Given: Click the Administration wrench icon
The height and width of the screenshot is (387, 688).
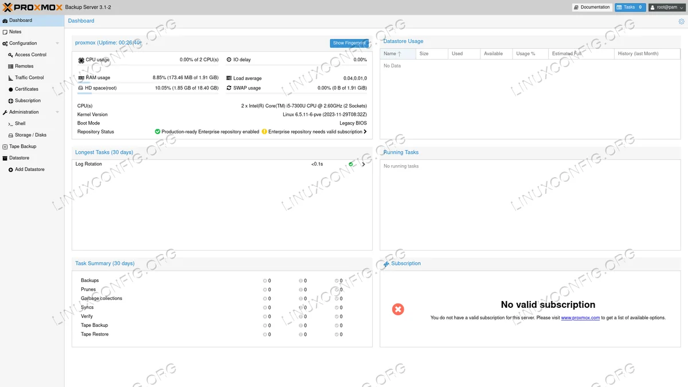Looking at the screenshot, I should pyautogui.click(x=5, y=112).
